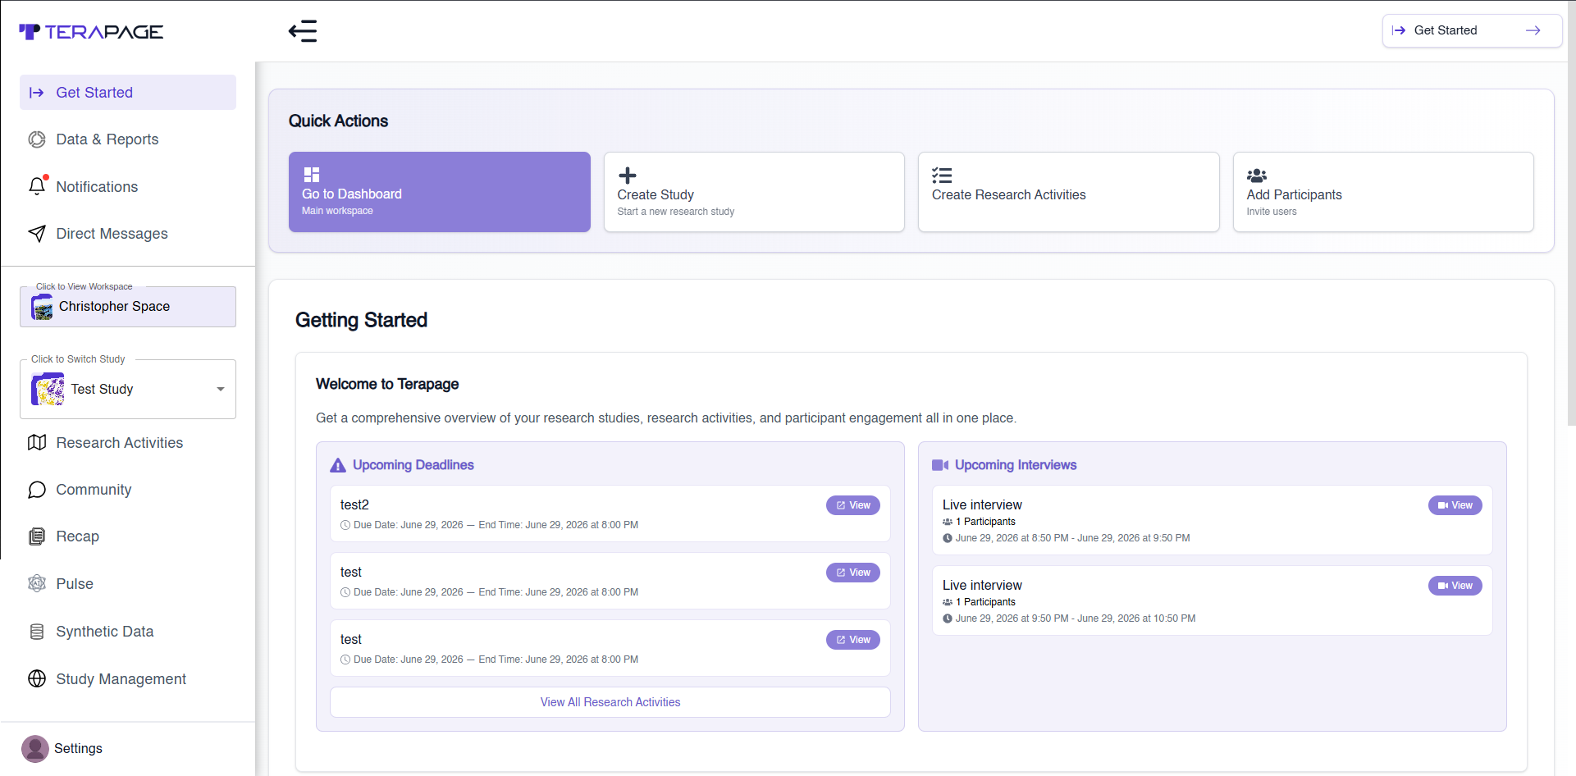Click the Upcoming Deadlines heading
Screen dimensions: 1576x776
click(x=413, y=465)
